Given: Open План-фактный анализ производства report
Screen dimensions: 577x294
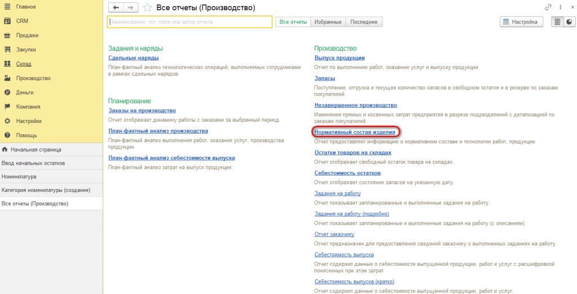Looking at the screenshot, I should (158, 131).
